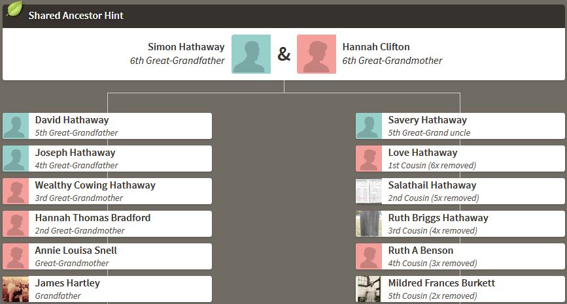Click Annie Louisa Snell's pink avatar
Viewport: 567px width, 304px height.
16,256
